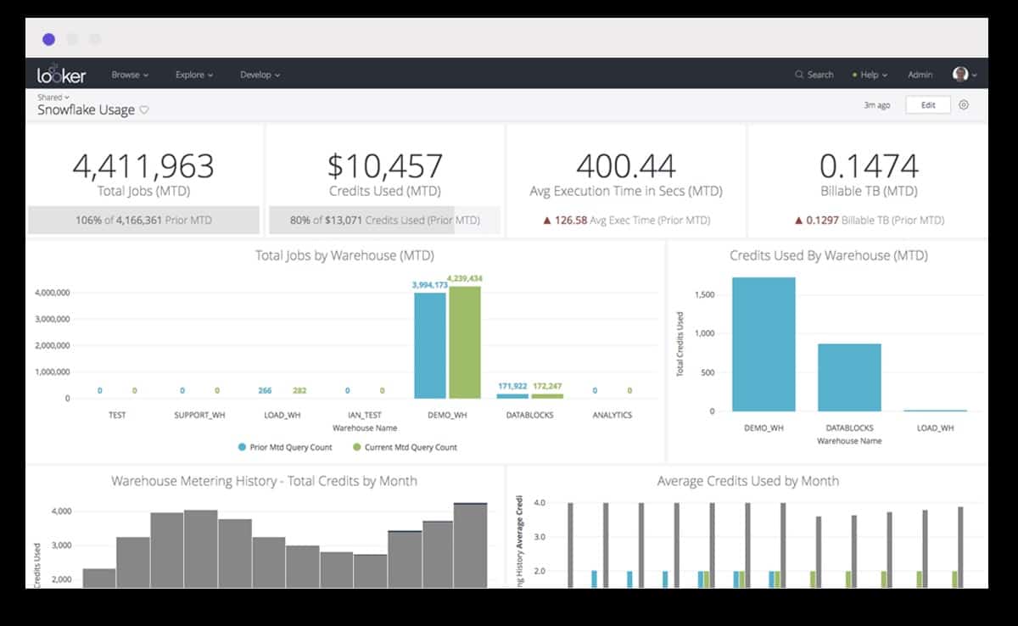Click the 400.44 Avg Execution Time value
Viewport: 1018px width, 626px height.
pyautogui.click(x=625, y=166)
